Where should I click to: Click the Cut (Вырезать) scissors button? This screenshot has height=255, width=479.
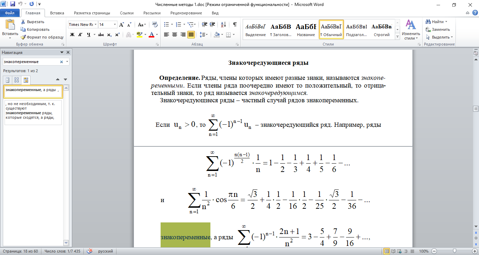point(32,22)
